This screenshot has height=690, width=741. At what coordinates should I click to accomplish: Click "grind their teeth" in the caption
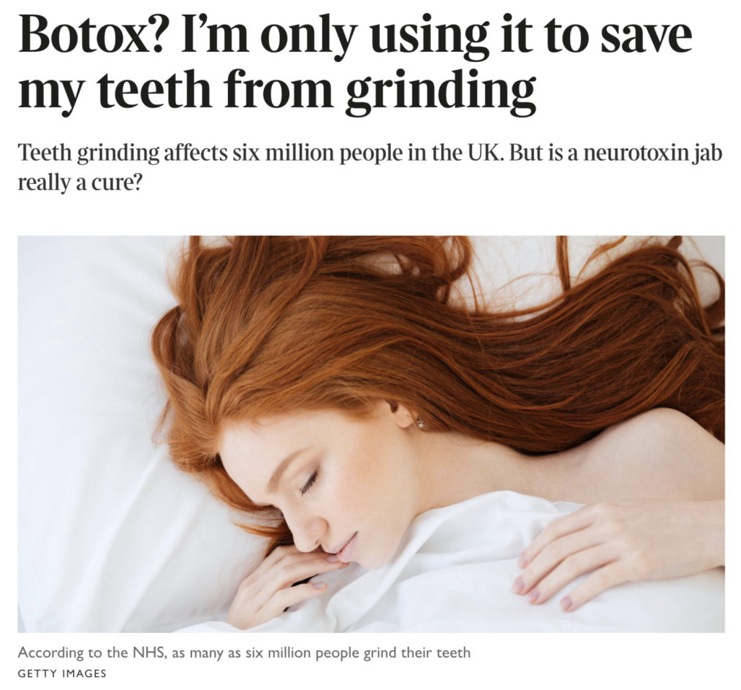[x=417, y=653]
